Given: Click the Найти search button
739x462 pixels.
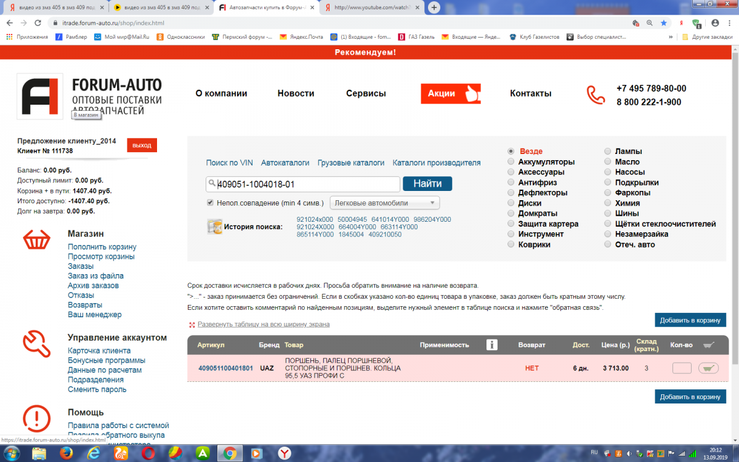Looking at the screenshot, I should [427, 184].
